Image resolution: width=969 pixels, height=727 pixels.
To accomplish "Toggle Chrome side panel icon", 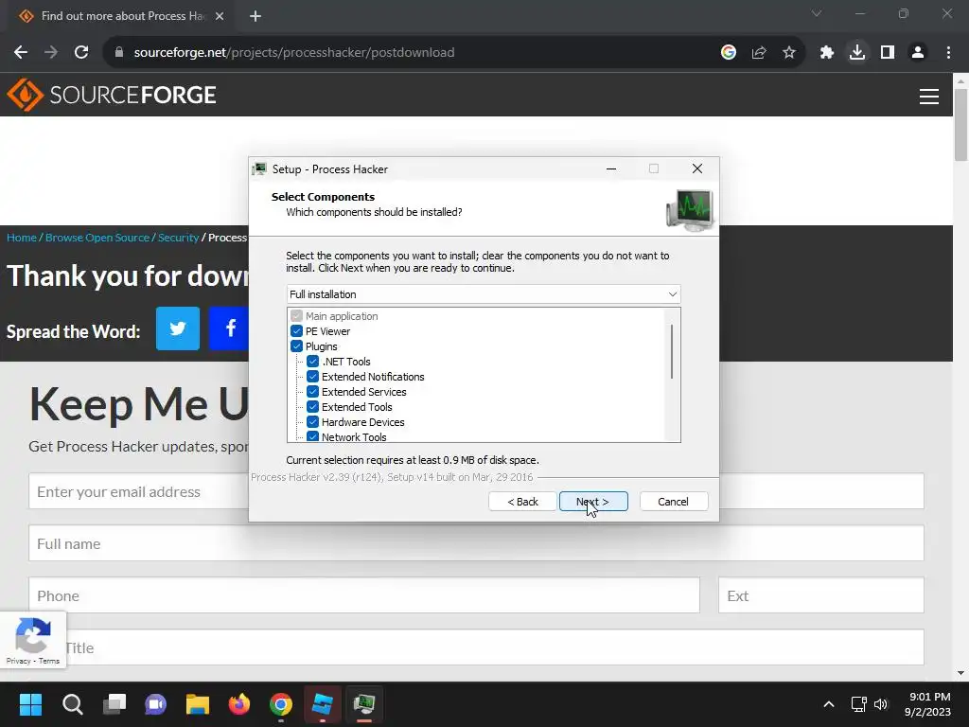I will 888,53.
